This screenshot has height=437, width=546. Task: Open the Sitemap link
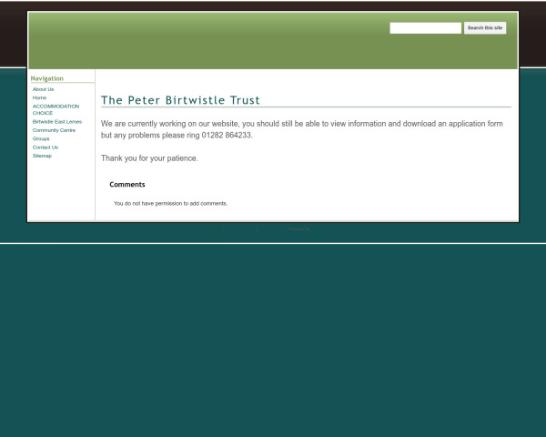tap(42, 156)
